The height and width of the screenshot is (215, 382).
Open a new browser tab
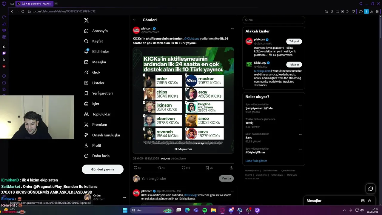click(56, 4)
